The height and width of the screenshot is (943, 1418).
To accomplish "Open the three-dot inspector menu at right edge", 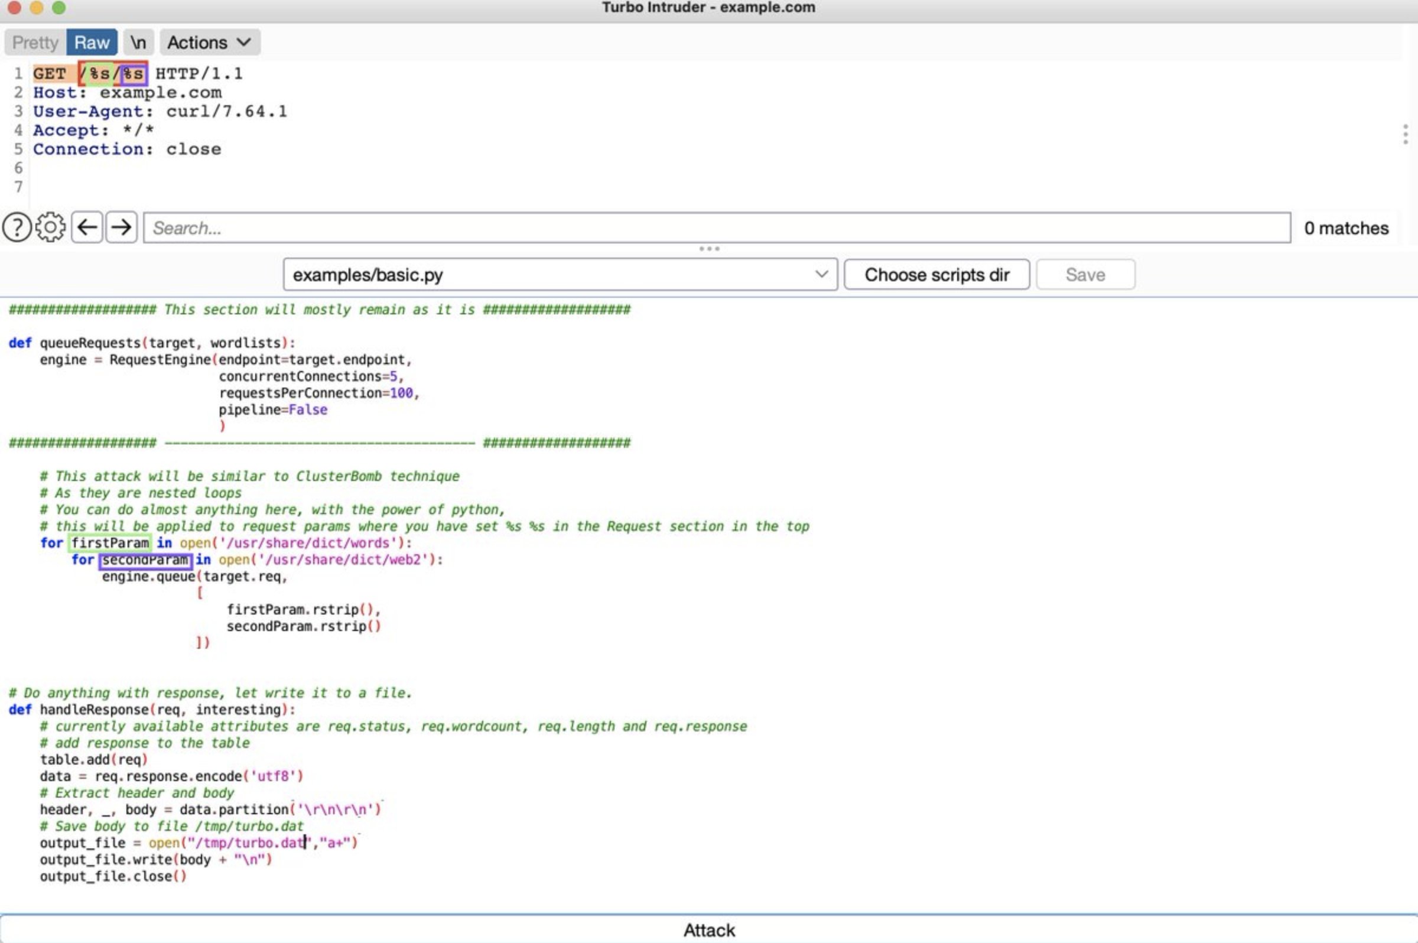I will coord(1405,134).
